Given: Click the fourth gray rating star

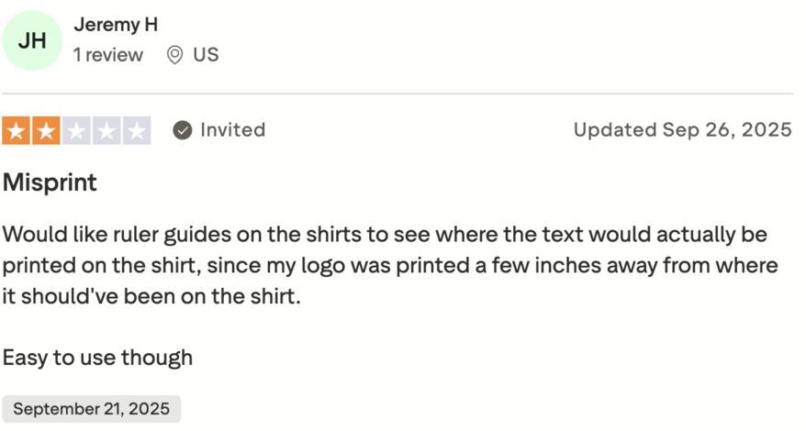Looking at the screenshot, I should click(106, 131).
